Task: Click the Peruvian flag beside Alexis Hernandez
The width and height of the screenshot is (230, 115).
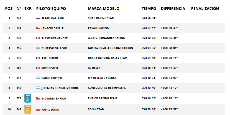Action: click(x=38, y=38)
